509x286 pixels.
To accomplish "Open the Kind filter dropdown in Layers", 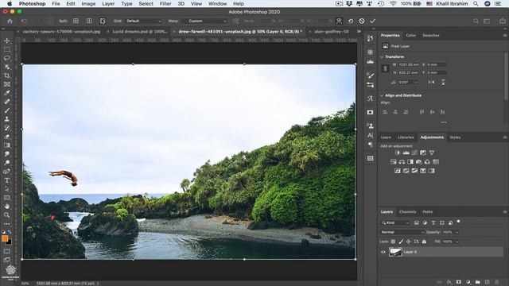I will click(x=394, y=222).
